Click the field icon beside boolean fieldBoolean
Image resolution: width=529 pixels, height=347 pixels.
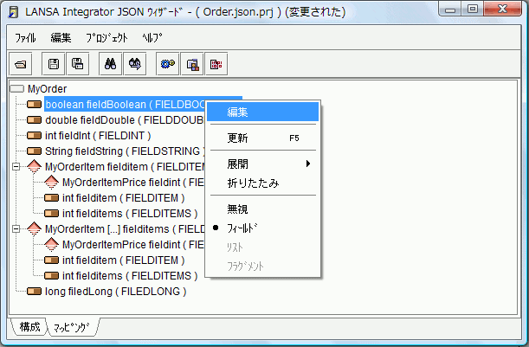coord(34,105)
